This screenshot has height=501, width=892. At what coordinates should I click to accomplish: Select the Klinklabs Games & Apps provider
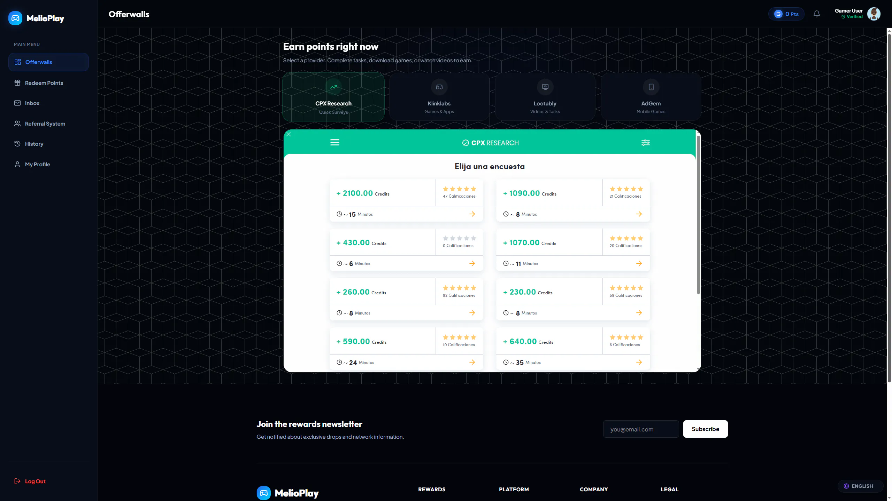tap(439, 97)
